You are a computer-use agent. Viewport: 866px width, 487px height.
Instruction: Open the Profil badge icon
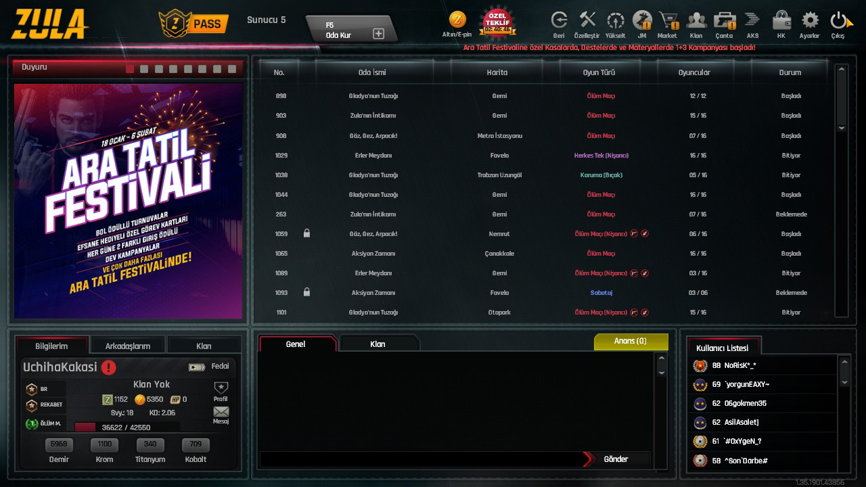point(221,388)
